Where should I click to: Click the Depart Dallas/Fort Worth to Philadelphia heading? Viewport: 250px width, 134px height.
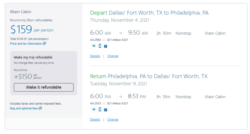pos(149,13)
